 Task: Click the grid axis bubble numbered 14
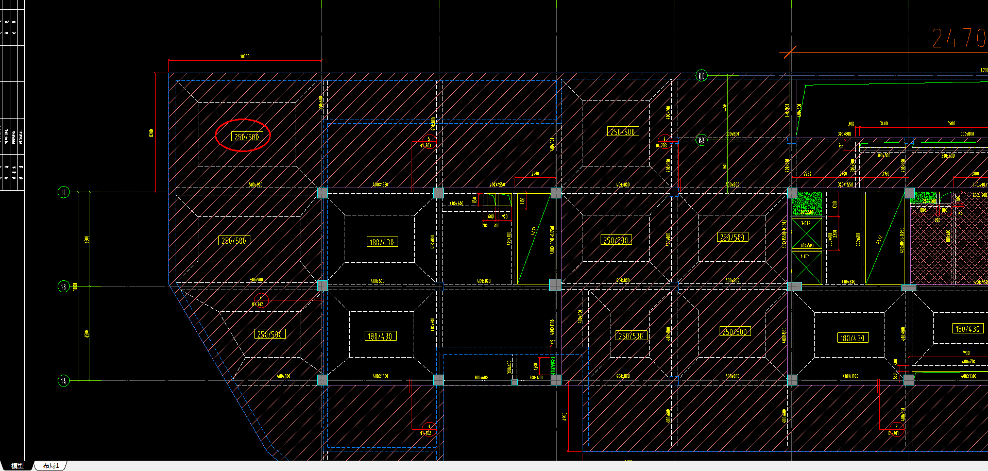tap(63, 381)
